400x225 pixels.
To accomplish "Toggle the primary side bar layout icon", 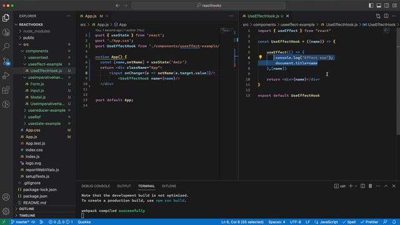I will pyautogui.click(x=371, y=6).
